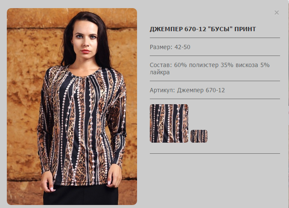Click the Артикул label

[162, 91]
